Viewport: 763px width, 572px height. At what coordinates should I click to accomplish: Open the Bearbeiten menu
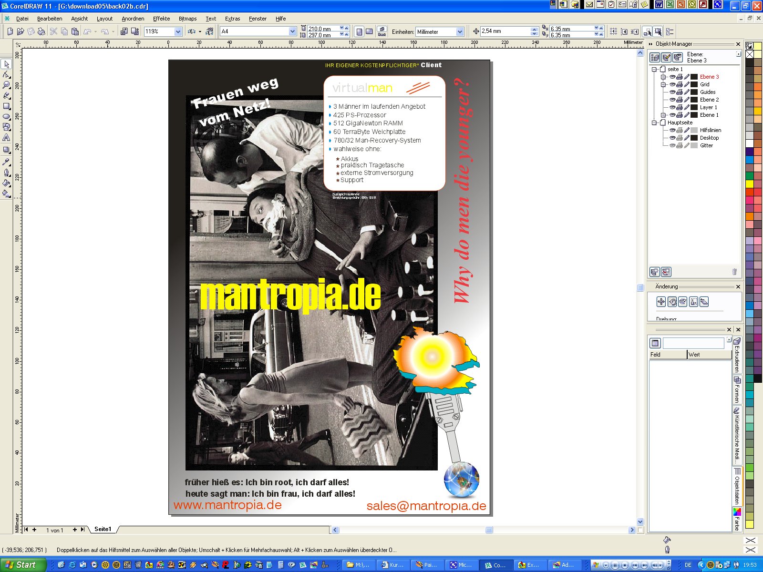coord(50,19)
